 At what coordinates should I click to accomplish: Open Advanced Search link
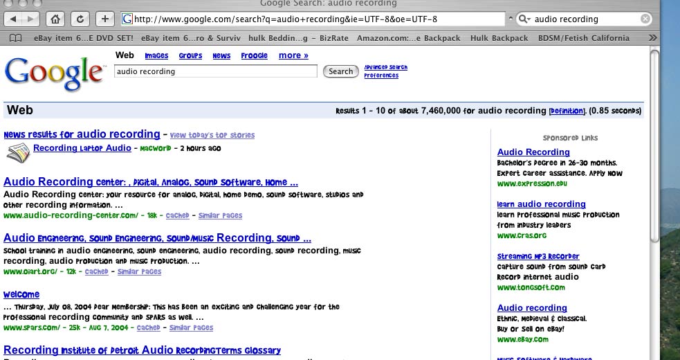pos(385,67)
